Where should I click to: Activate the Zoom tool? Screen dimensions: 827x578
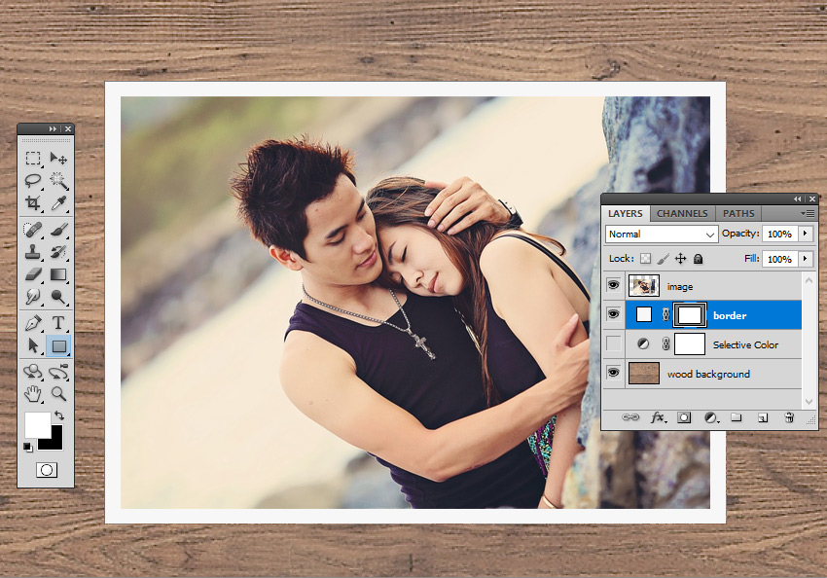point(58,394)
